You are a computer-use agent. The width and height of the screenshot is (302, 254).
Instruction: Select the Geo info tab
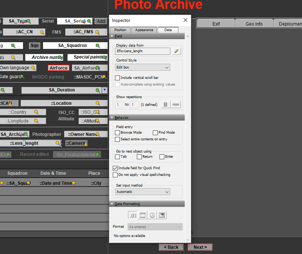pyautogui.click(x=254, y=23)
